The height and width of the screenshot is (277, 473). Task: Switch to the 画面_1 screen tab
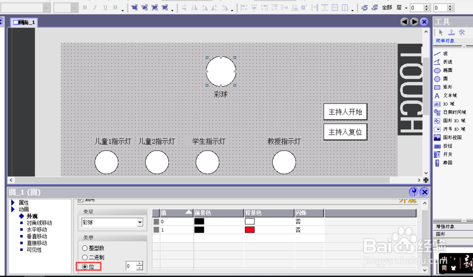tap(24, 22)
